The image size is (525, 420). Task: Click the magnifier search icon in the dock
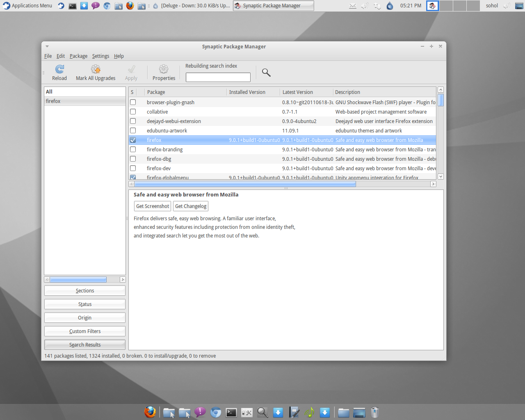pos(262,412)
